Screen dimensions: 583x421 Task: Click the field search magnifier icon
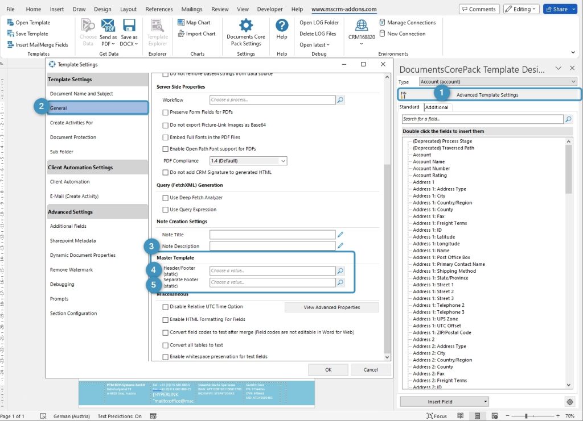pos(568,119)
